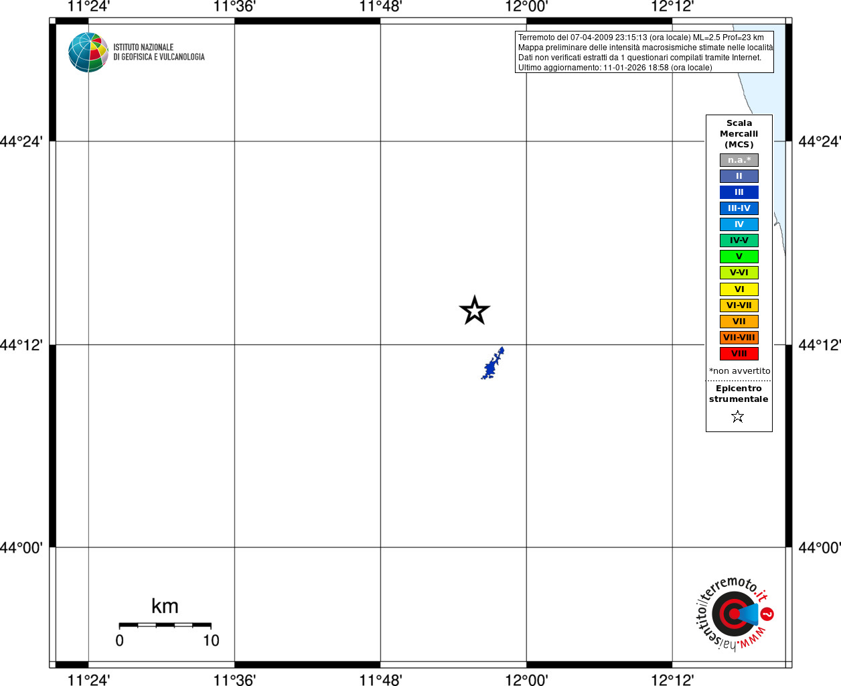This screenshot has height=686, width=841.
Task: Click the Scala Mercalli (MCS) legend title
Action: tap(739, 134)
